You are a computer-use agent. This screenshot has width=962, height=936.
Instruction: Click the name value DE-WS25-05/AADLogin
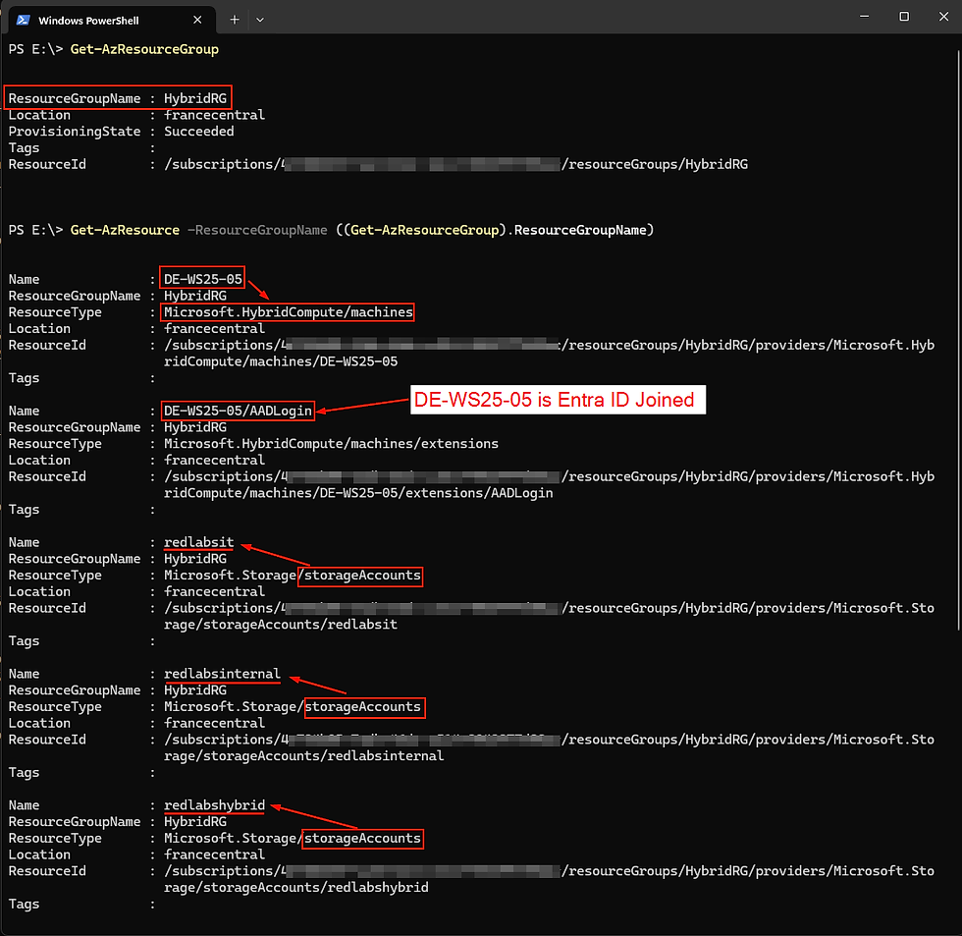coord(238,411)
